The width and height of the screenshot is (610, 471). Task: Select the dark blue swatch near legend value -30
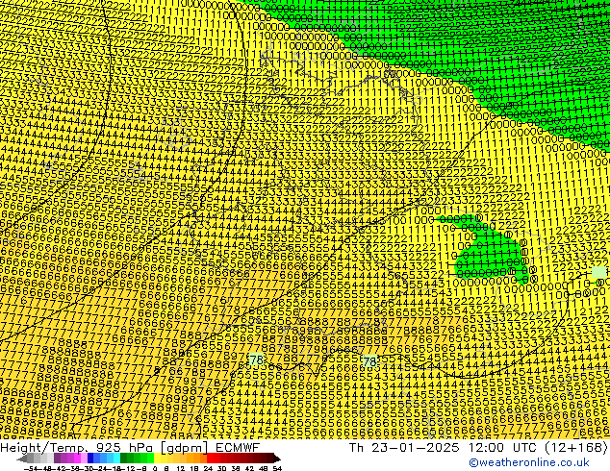pos(90,458)
